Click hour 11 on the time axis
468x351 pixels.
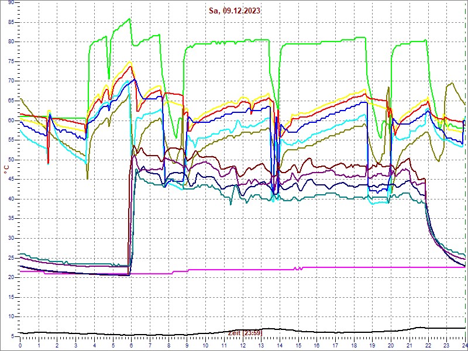[224, 345]
